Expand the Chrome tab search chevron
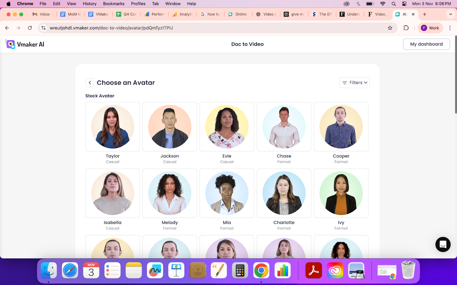The height and width of the screenshot is (285, 457). [x=450, y=14]
